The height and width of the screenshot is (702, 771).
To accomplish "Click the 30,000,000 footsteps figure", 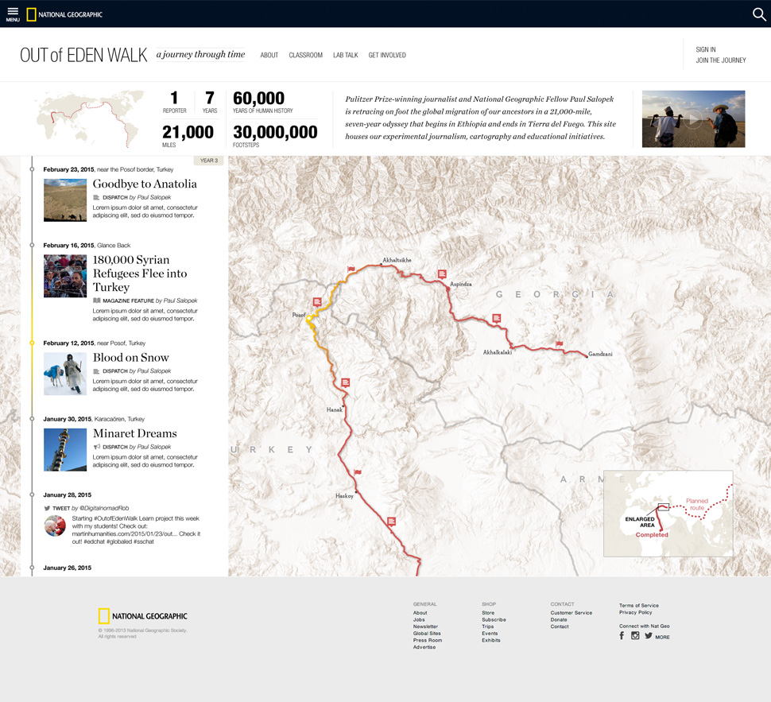I will point(275,132).
